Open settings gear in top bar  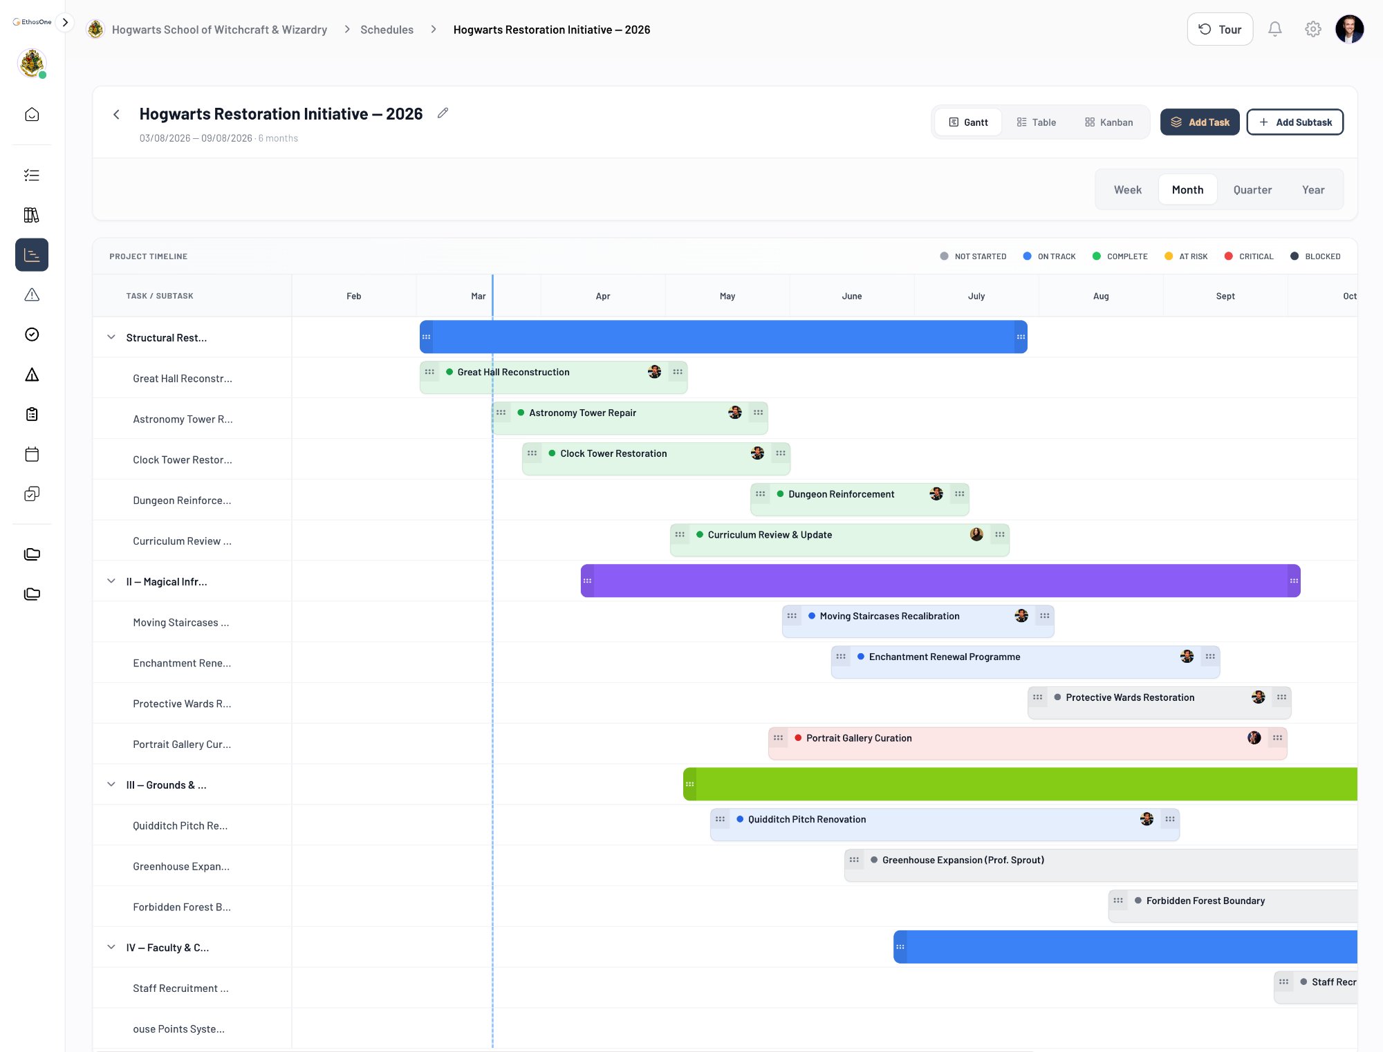[1313, 29]
